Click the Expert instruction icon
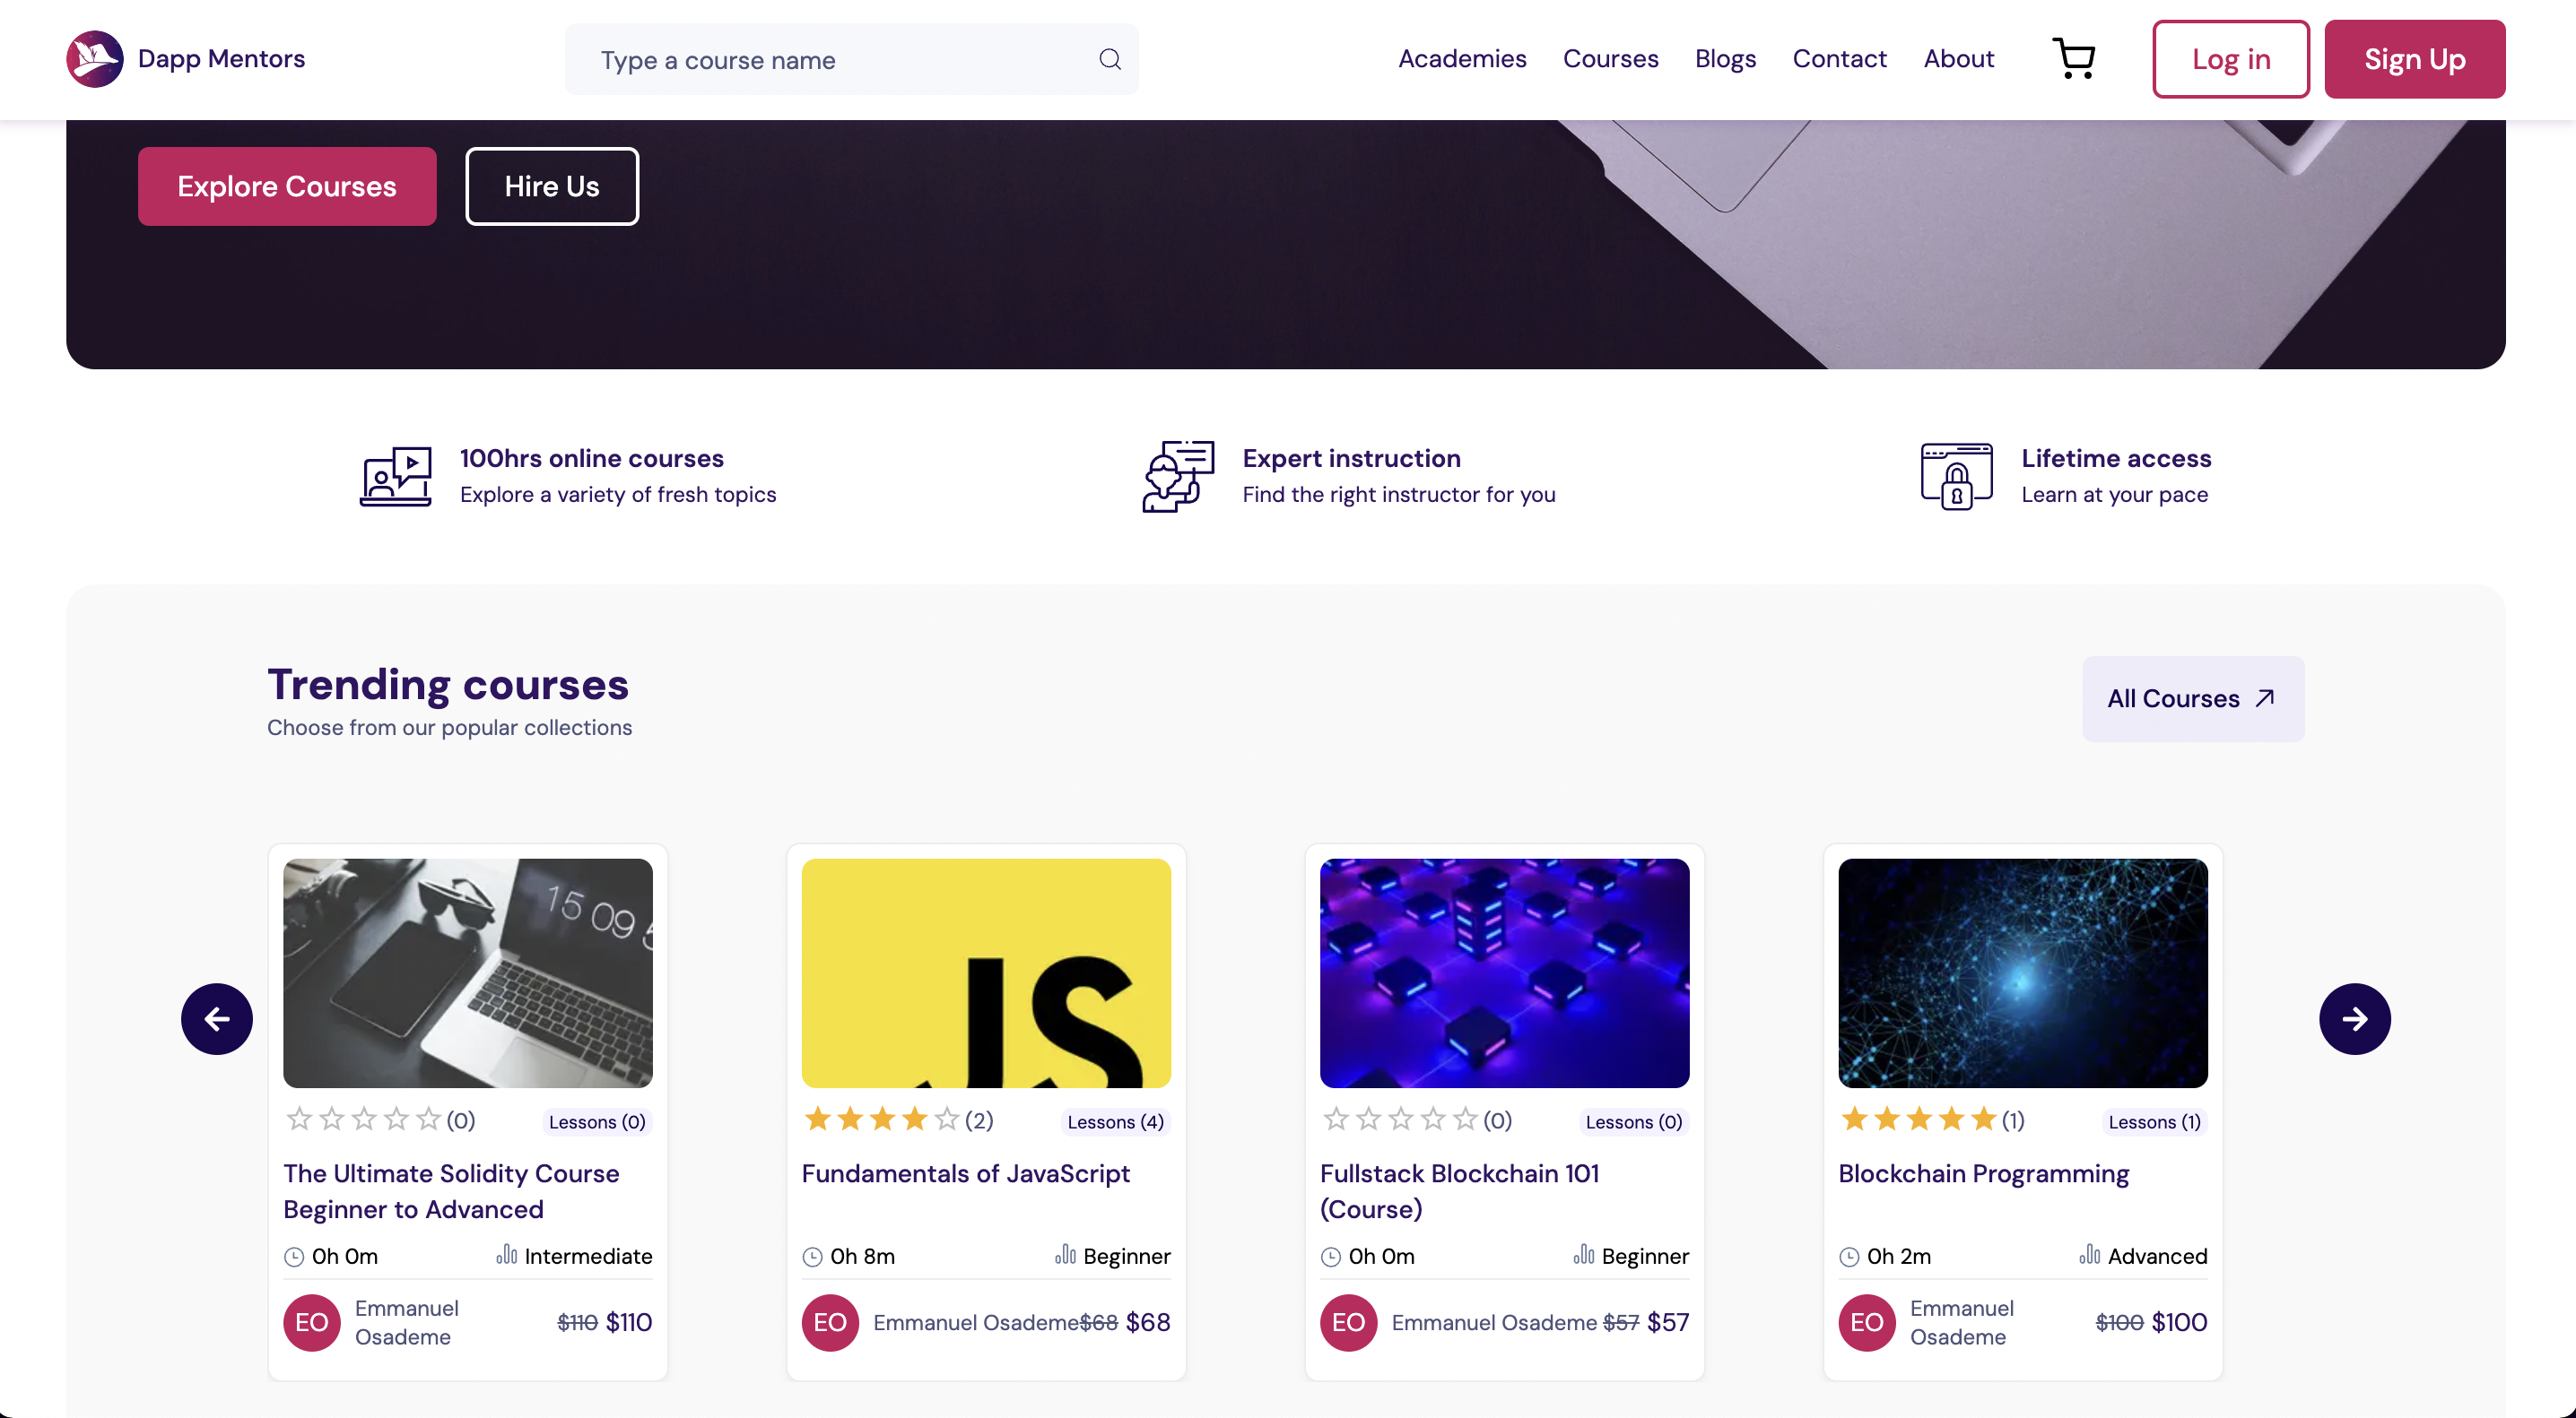The height and width of the screenshot is (1418, 2576). click(1178, 476)
